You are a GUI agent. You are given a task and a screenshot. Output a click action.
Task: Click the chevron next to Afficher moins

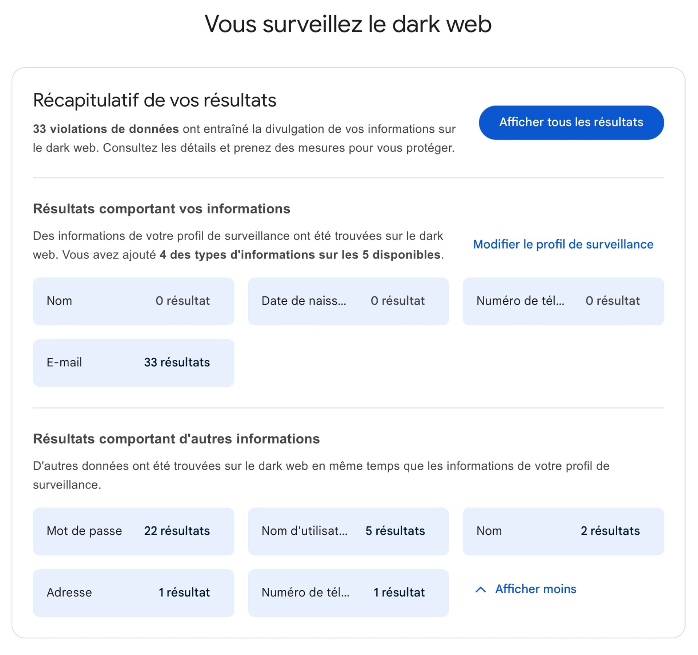pyautogui.click(x=481, y=589)
